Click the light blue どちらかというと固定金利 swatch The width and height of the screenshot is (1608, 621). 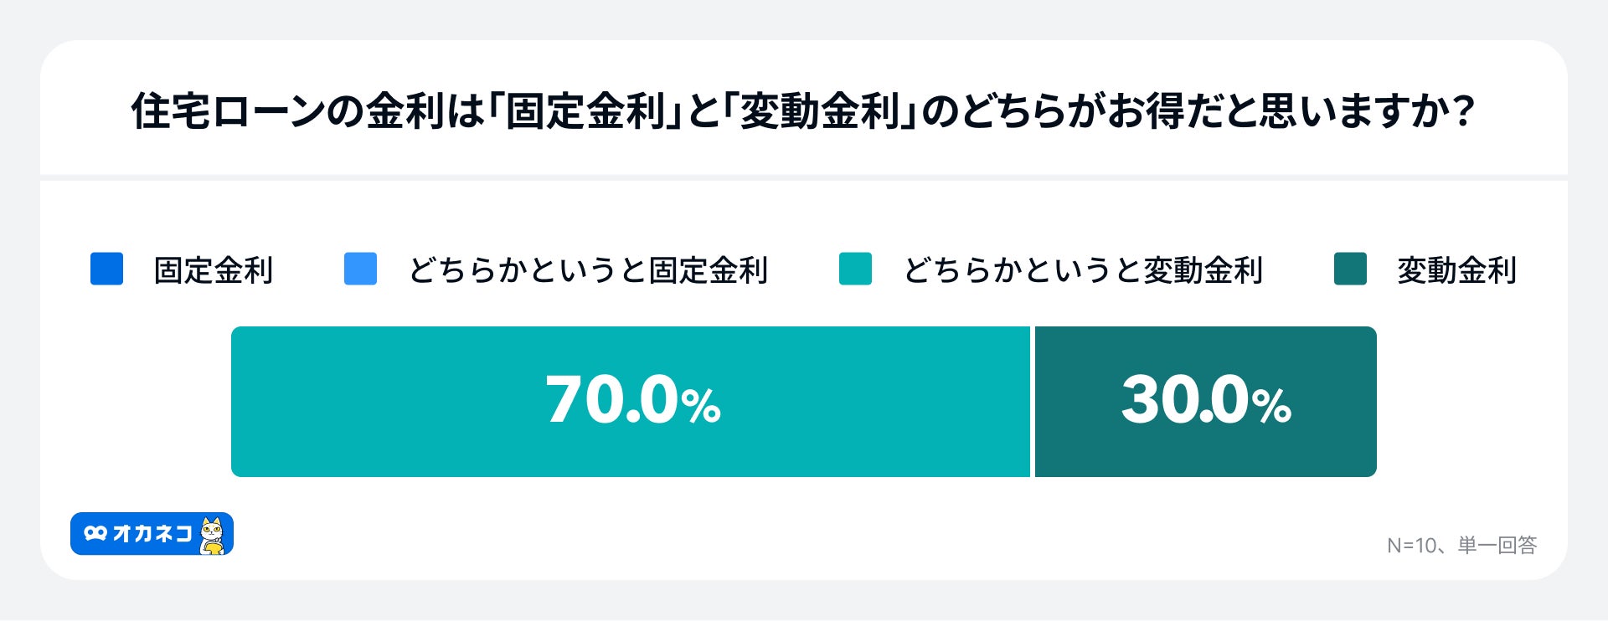(x=360, y=269)
